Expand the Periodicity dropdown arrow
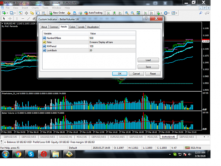 pos(169,13)
